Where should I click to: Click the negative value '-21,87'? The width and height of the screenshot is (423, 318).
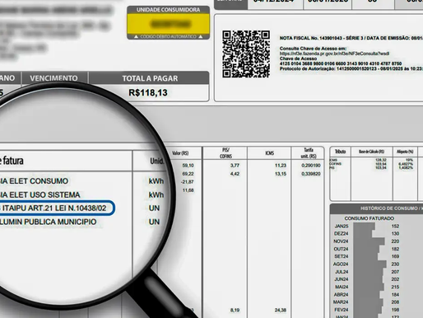pyautogui.click(x=188, y=182)
